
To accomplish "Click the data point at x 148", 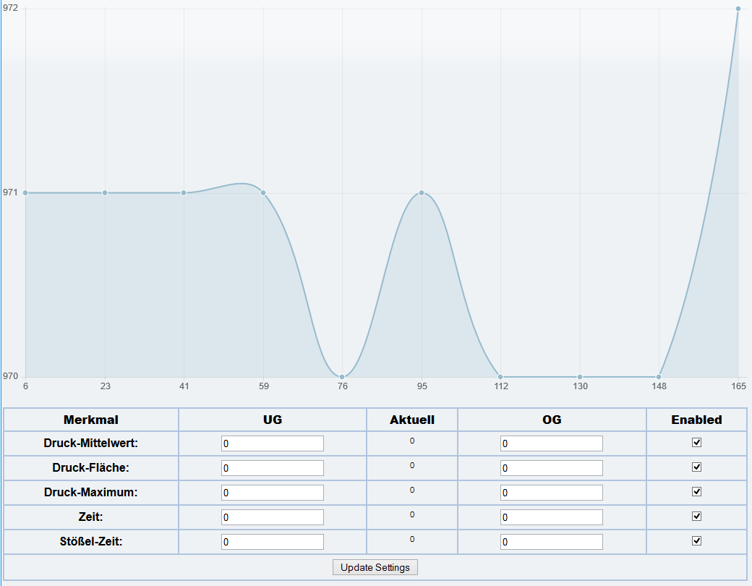I will (659, 377).
